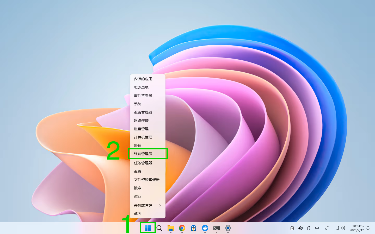Launch File Explorer from taskbar
This screenshot has width=375, height=234.
171,228
